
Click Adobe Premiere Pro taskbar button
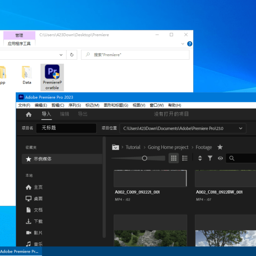[x=21, y=251]
